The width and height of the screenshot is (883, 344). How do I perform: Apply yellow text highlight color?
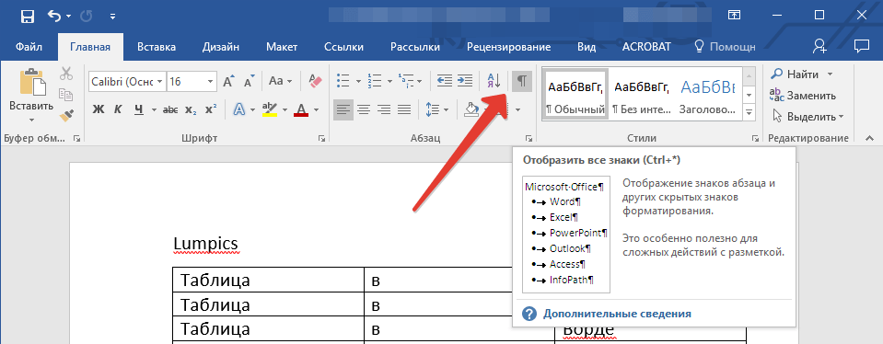270,109
